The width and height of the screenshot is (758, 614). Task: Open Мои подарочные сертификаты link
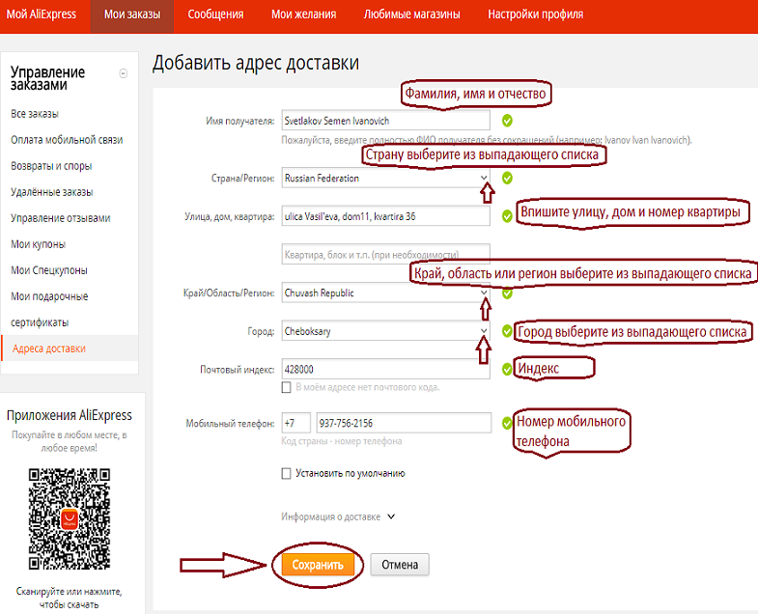pyautogui.click(x=49, y=310)
